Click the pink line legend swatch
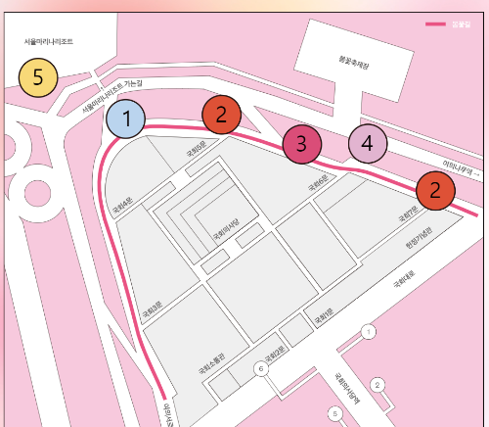The height and width of the screenshot is (427, 489). 435,24
